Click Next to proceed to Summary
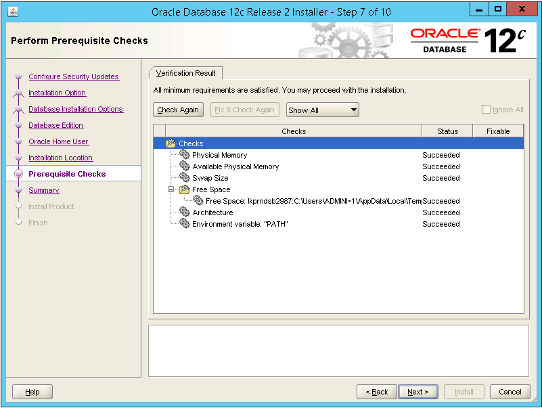This screenshot has width=542, height=408. (x=418, y=392)
